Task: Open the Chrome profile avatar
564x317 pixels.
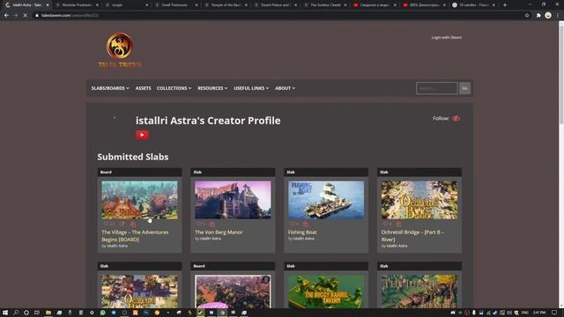Action: [x=548, y=16]
